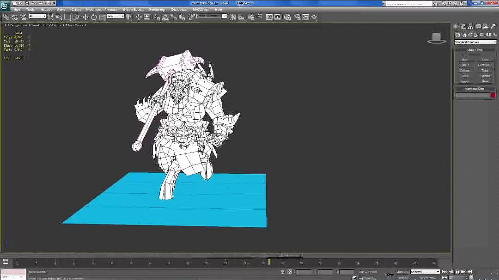
Task: Open Select by Name dialog icon
Action: [59, 17]
